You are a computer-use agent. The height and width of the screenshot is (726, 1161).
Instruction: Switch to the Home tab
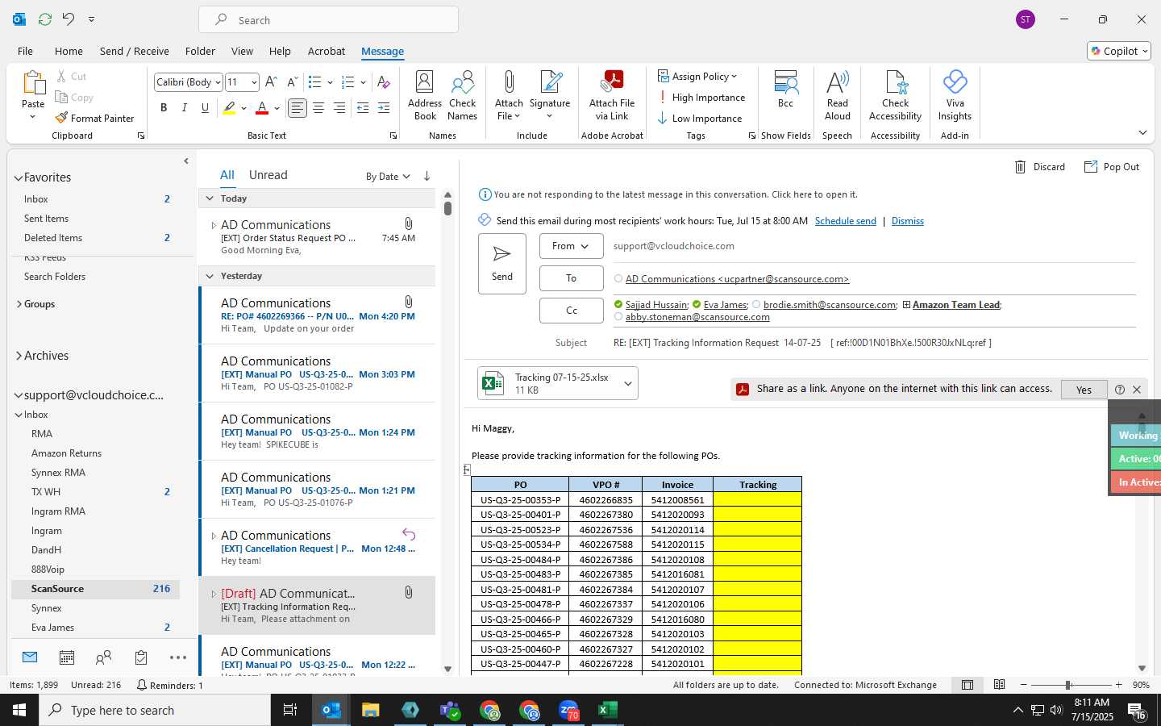69,51
